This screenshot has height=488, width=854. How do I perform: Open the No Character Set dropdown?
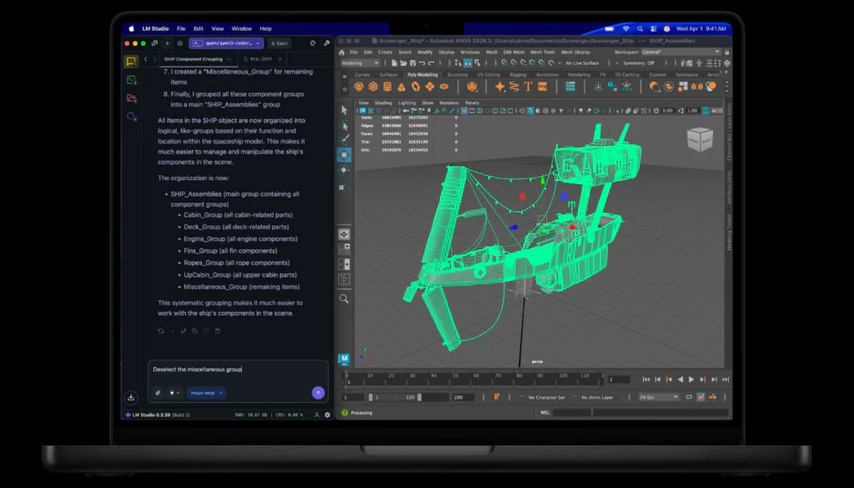546,395
